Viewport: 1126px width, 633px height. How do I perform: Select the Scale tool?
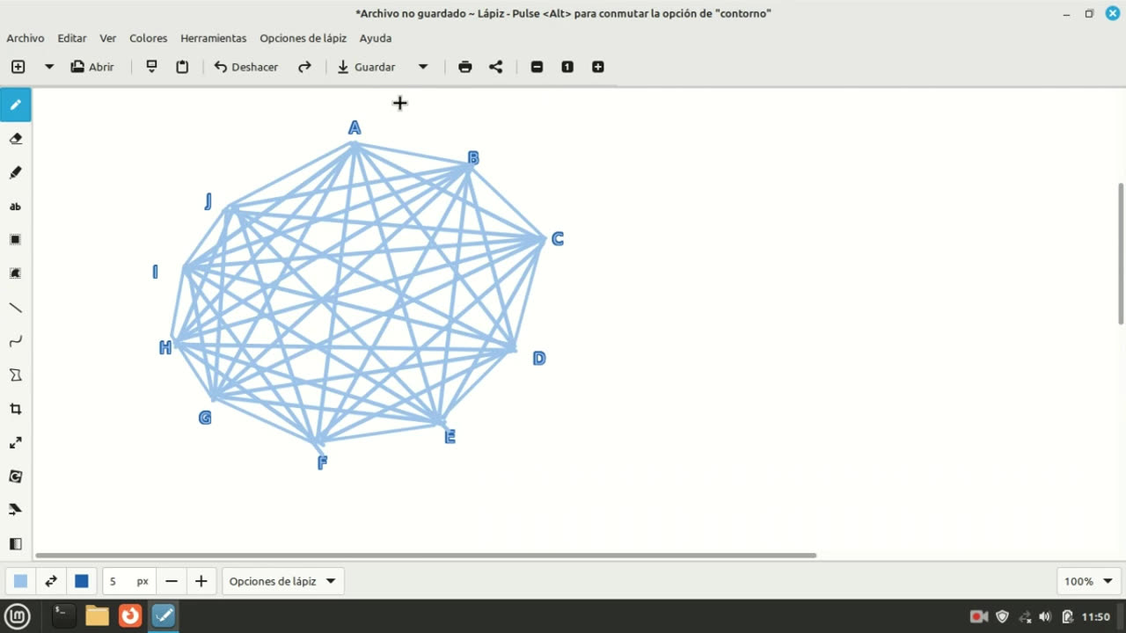point(16,442)
